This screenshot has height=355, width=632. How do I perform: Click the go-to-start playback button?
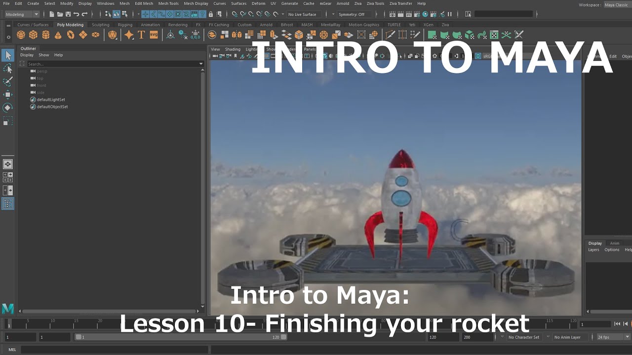point(617,324)
